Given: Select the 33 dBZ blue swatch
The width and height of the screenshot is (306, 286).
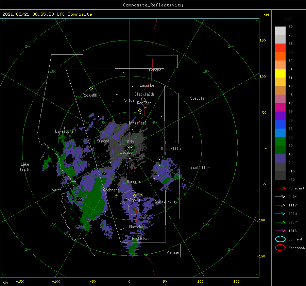Looking at the screenshot, I should point(280,133).
